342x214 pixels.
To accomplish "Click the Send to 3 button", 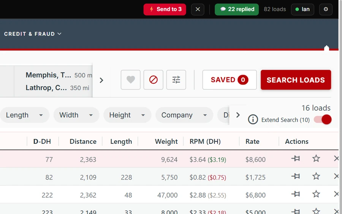I will pos(165,10).
